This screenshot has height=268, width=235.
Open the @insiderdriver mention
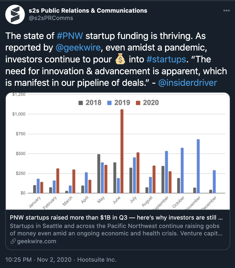point(187,83)
